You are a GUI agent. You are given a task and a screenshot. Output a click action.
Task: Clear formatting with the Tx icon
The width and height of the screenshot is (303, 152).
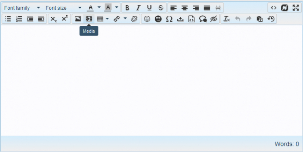click(227, 19)
